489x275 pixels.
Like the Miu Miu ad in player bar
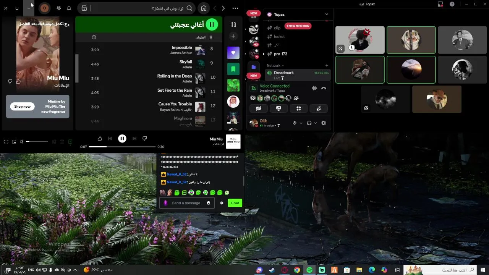[x=100, y=139]
